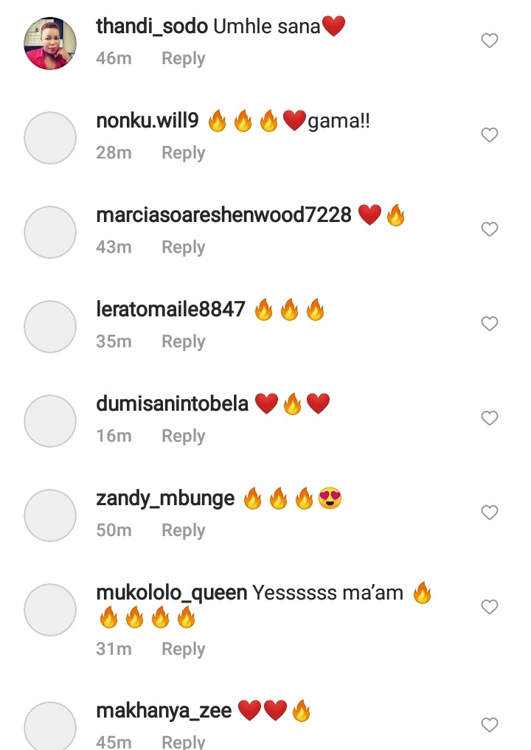Open the thandi_sodo username link
Image resolution: width=531 pixels, height=750 pixels.
coord(152,26)
